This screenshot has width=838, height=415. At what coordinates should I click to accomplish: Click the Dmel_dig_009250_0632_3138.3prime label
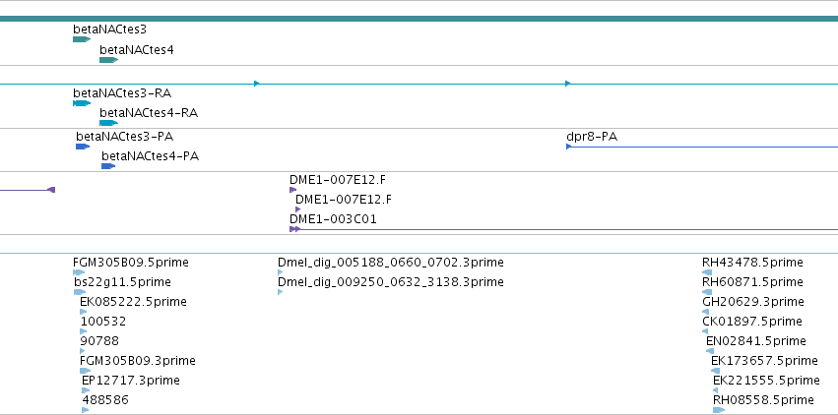391,281
